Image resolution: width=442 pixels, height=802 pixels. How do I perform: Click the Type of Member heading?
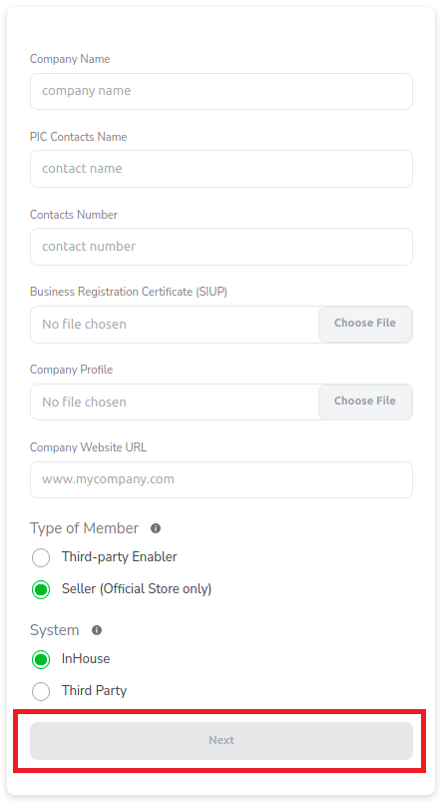[85, 528]
